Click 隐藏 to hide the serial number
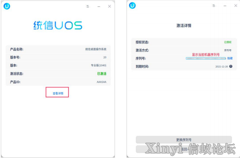Image resolution: width=240 pixels, height=158 pixels. click(230, 58)
